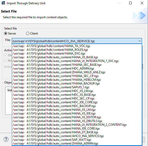The height and width of the screenshot is (146, 148).
Task: Choose the YHANA_BACKUP.tgz entry
Action: click(x=77, y=83)
